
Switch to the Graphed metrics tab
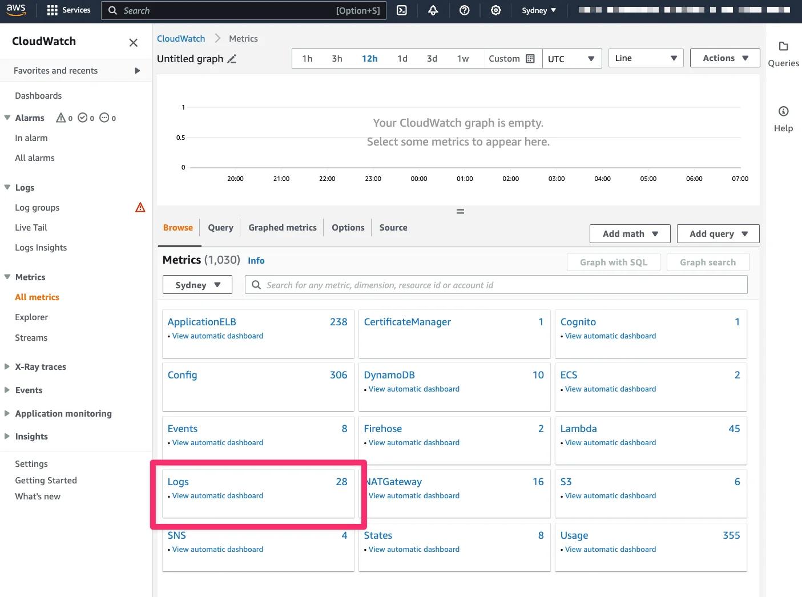coord(282,227)
